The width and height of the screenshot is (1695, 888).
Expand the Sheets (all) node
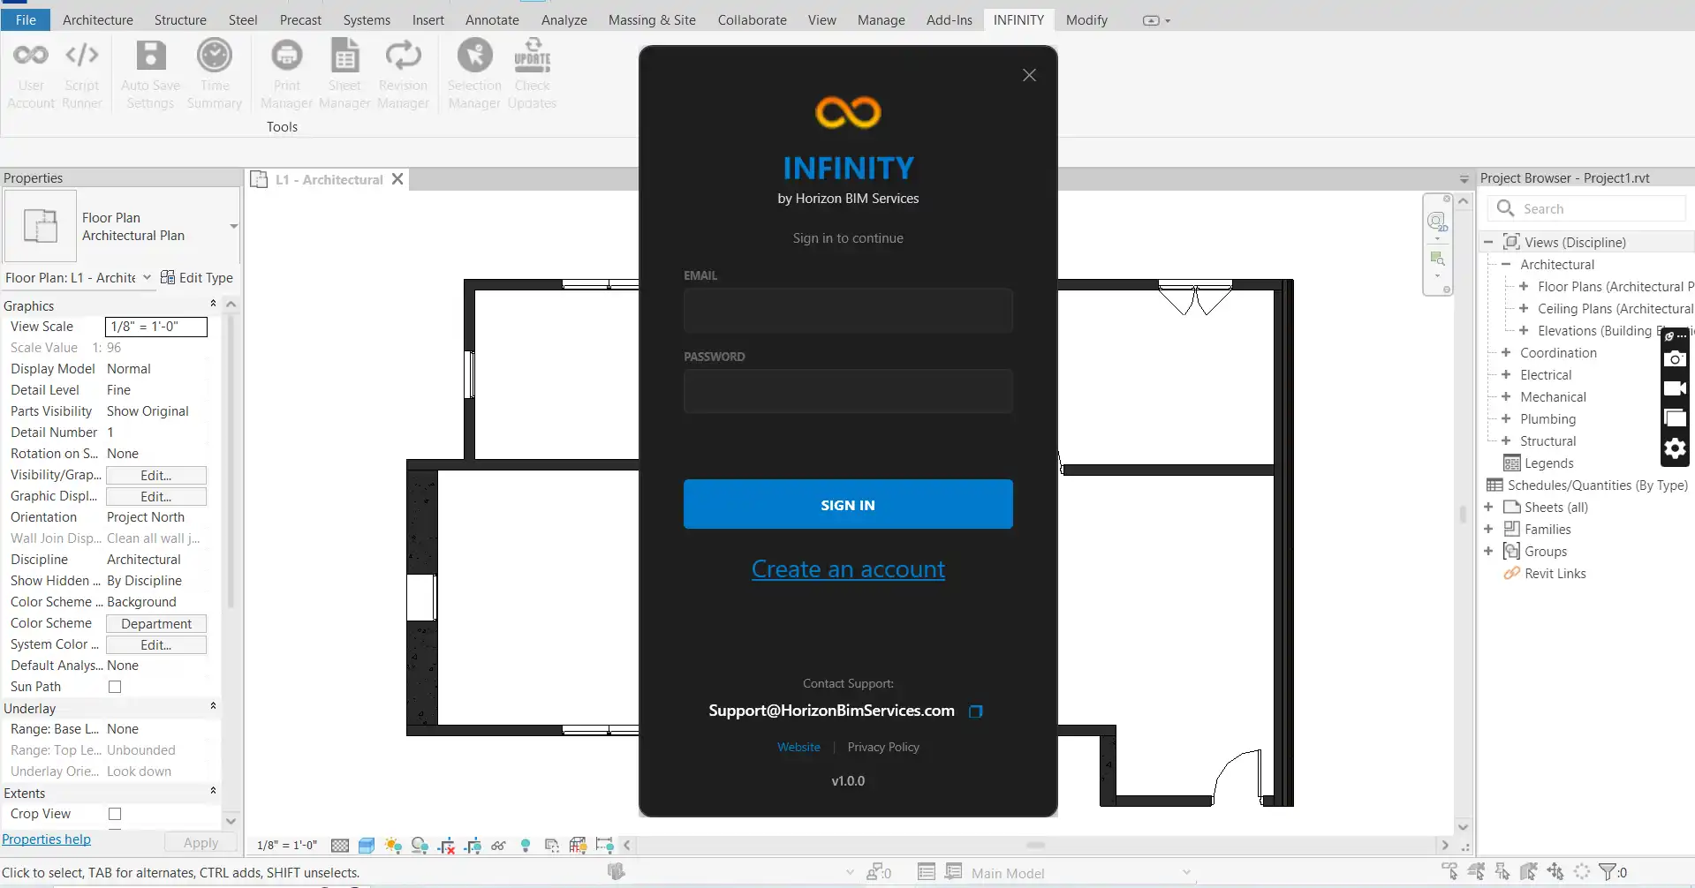click(1491, 507)
